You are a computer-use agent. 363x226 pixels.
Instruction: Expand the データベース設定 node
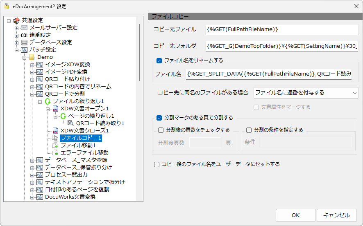click(16, 43)
